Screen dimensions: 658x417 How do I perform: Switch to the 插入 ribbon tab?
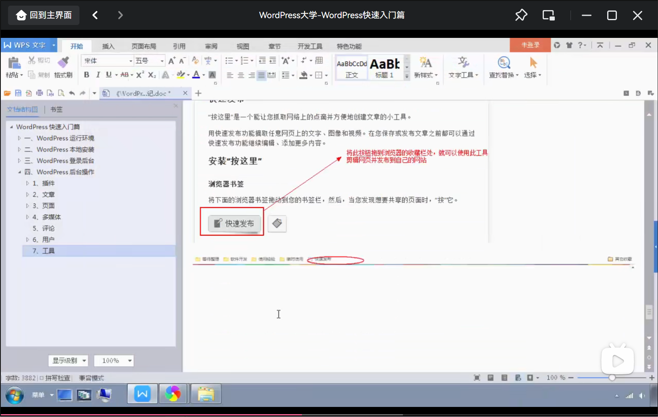tap(108, 46)
